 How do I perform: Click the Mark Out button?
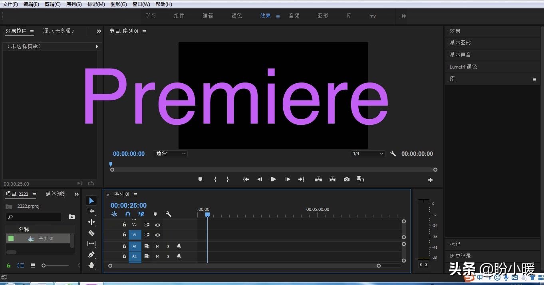point(228,179)
